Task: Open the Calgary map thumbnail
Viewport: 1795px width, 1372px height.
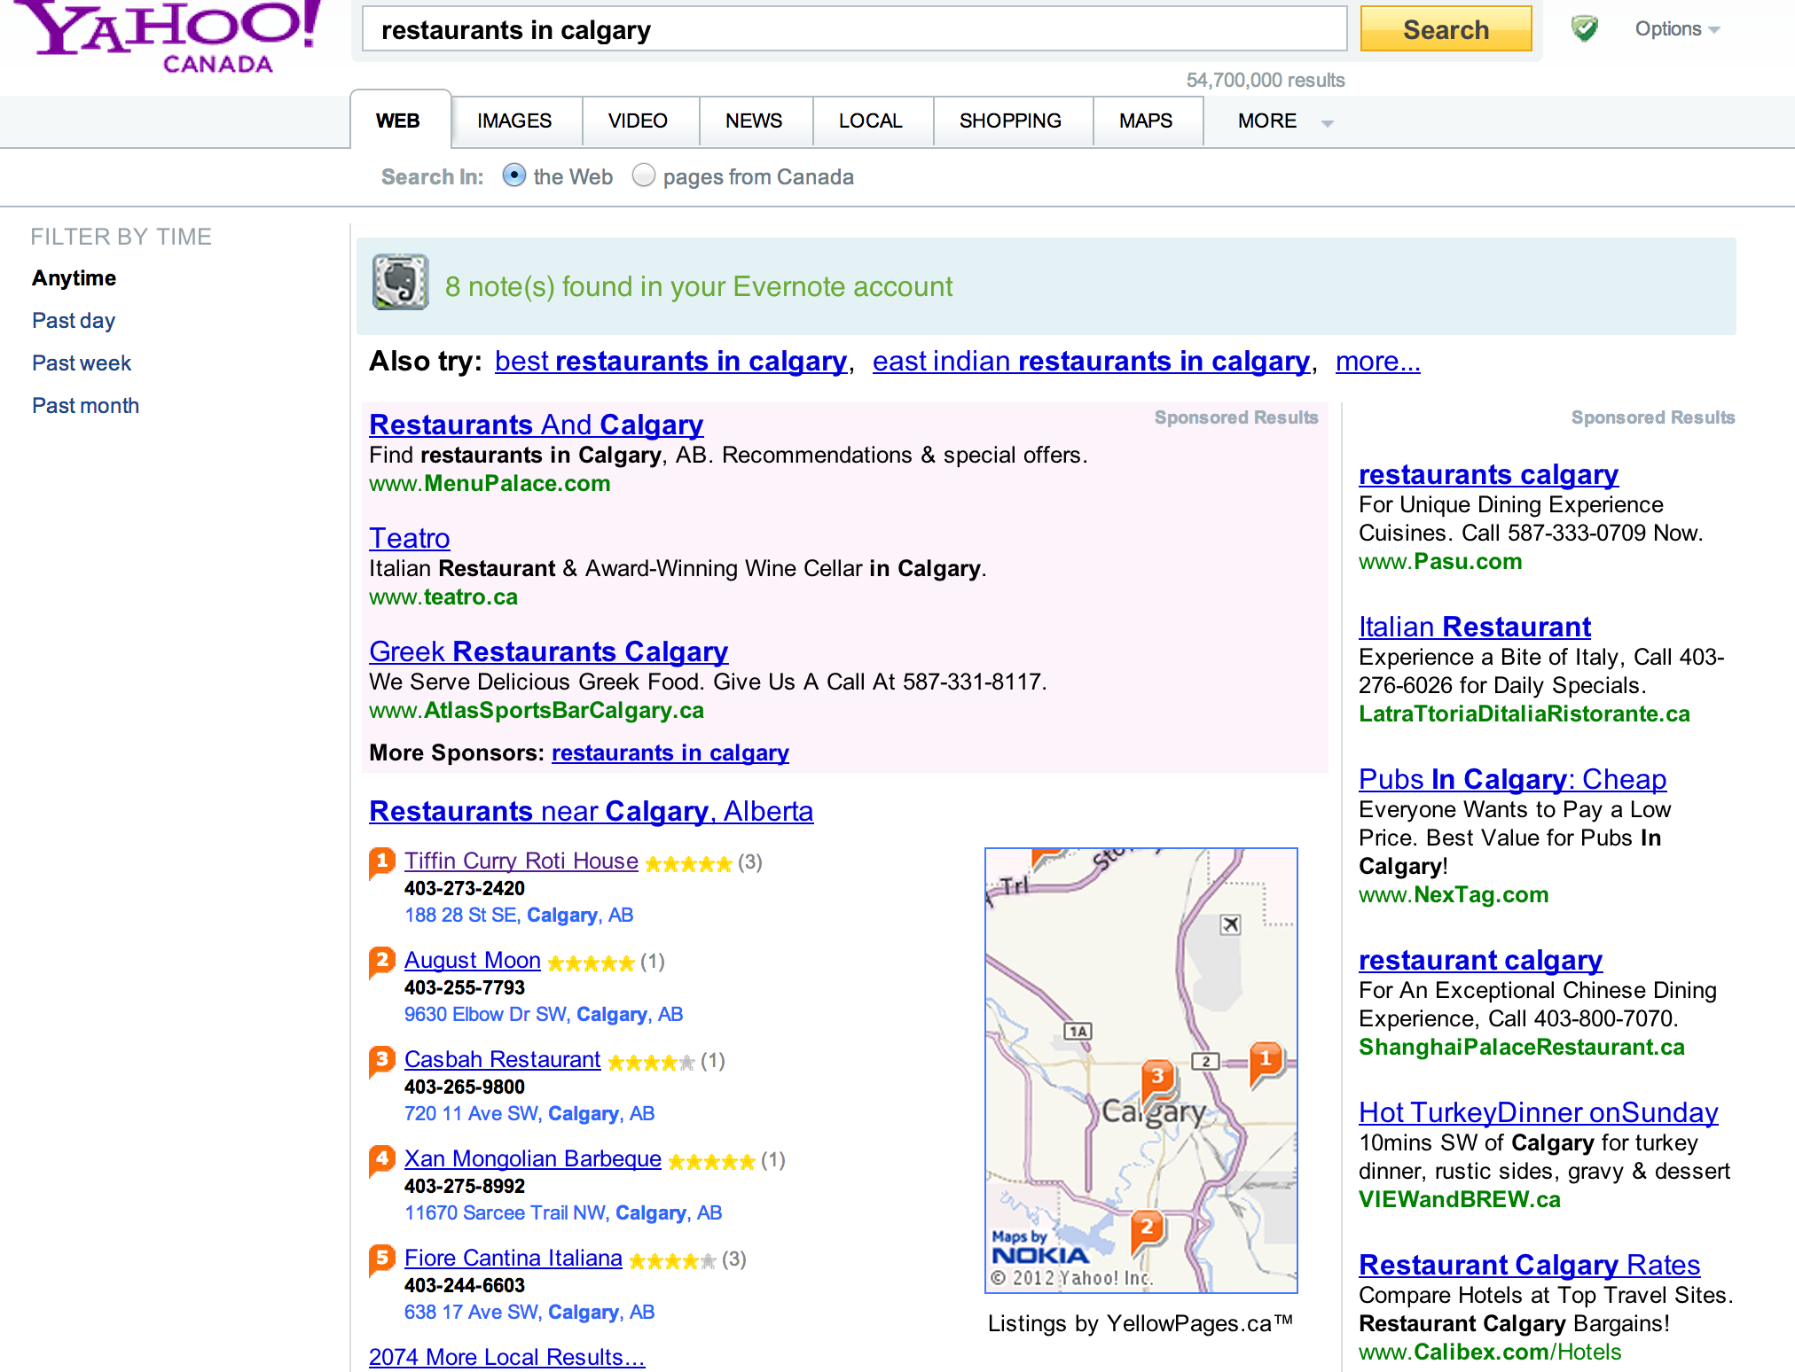Action: coord(1141,1071)
